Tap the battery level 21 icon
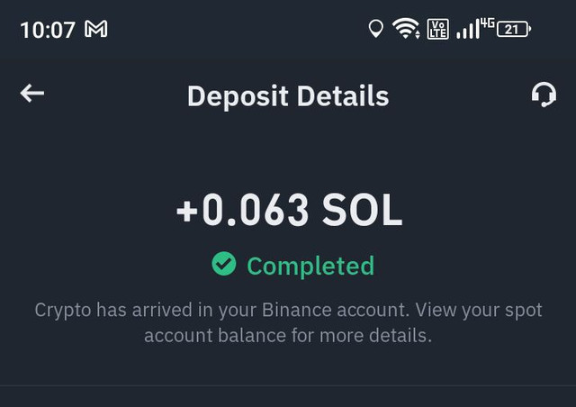The image size is (576, 407). click(x=514, y=29)
